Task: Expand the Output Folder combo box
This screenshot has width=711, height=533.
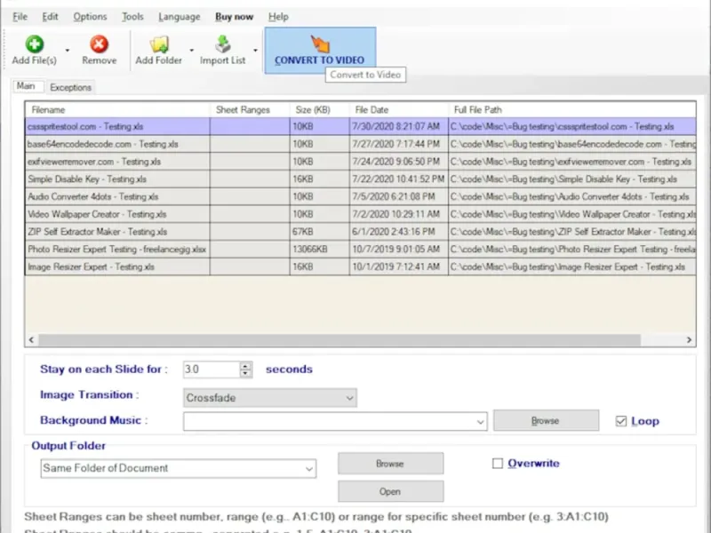Action: (x=308, y=468)
